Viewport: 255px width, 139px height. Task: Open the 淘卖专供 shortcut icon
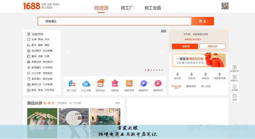pyautogui.click(x=129, y=83)
